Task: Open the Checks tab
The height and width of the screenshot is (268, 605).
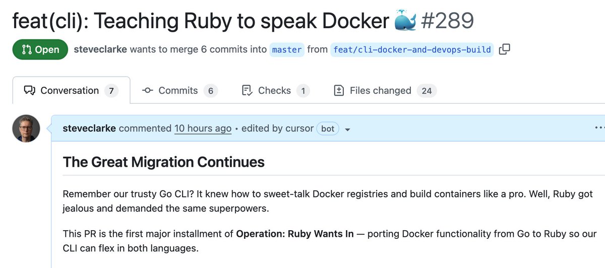Action: click(x=275, y=91)
